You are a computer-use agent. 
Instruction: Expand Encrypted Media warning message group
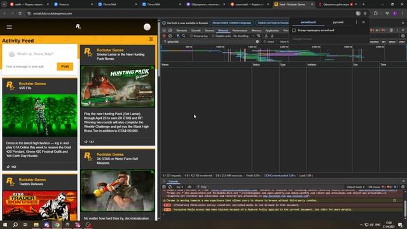point(167,209)
